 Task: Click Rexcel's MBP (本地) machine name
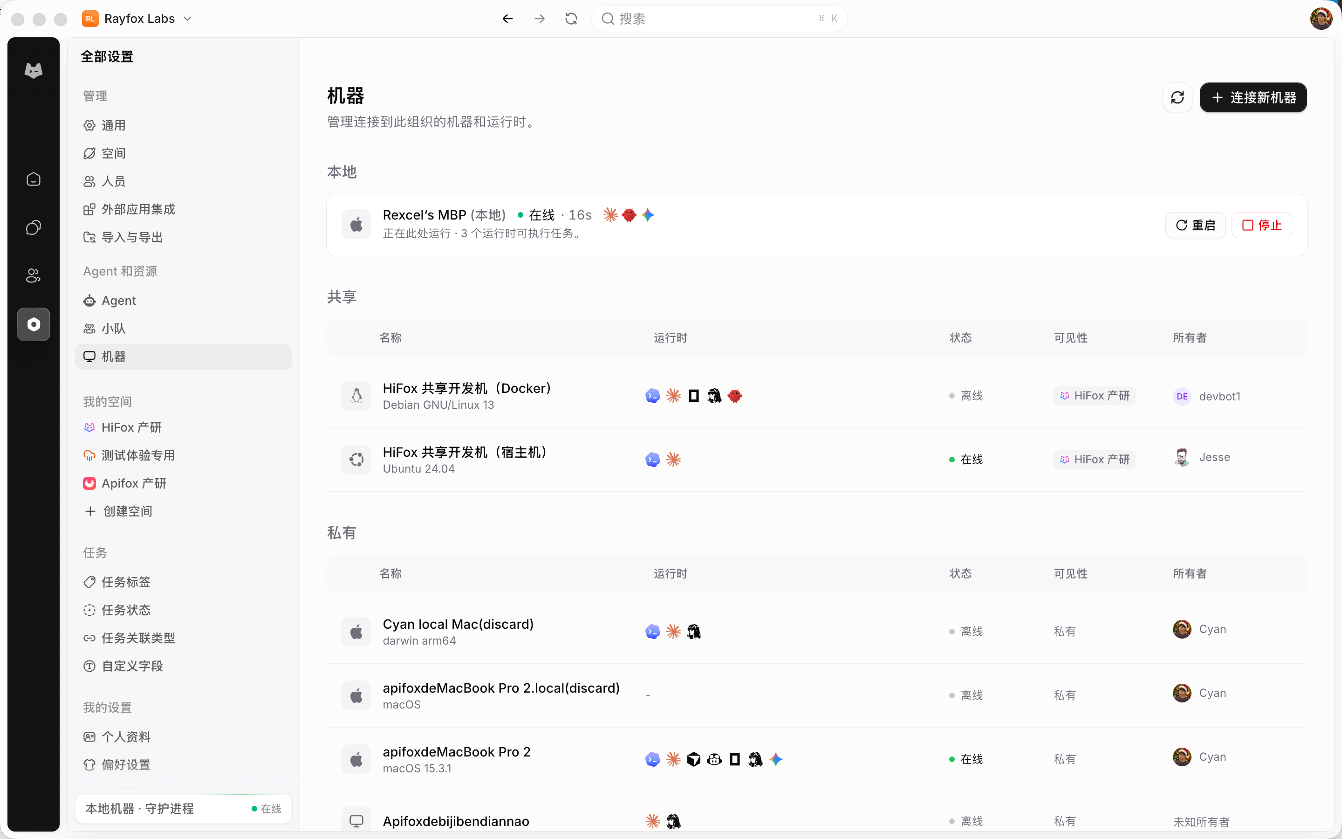tap(444, 215)
